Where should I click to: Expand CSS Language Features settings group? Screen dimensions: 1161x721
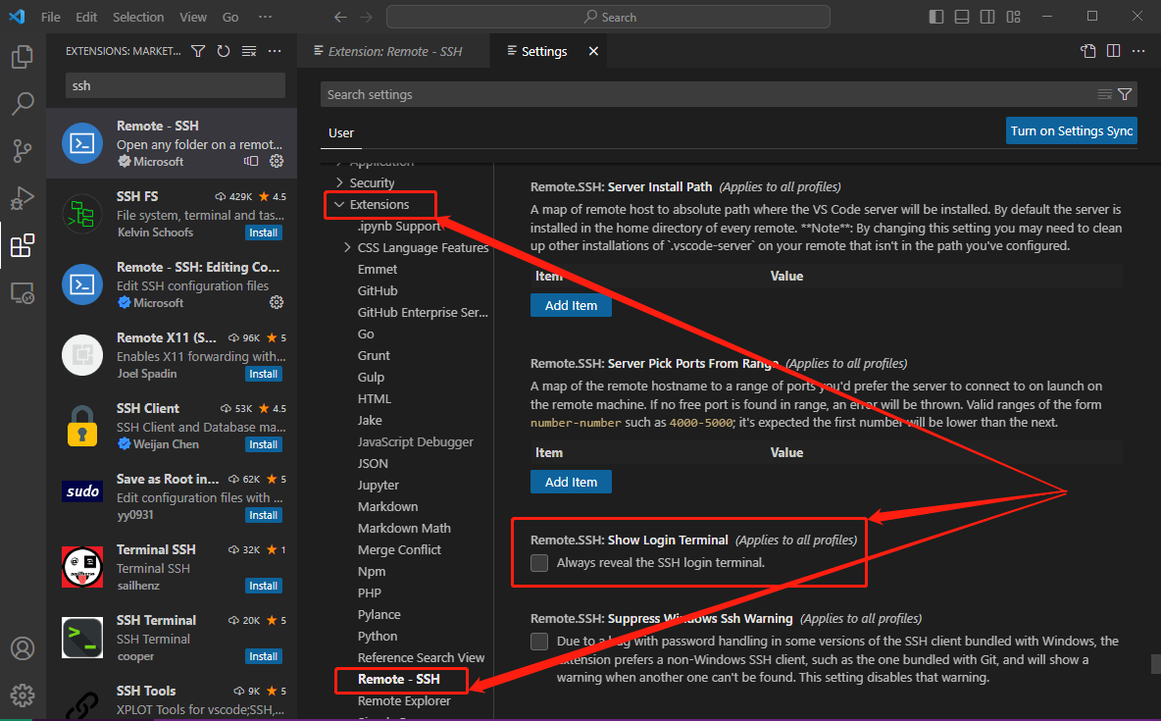347,248
